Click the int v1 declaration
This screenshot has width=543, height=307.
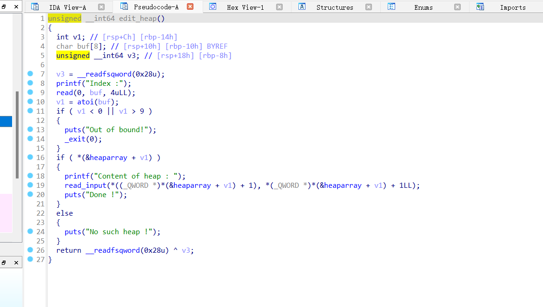71,37
